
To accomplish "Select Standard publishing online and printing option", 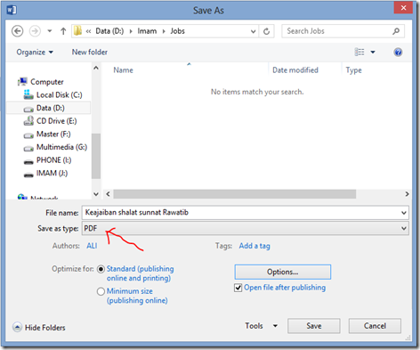I will (101, 269).
